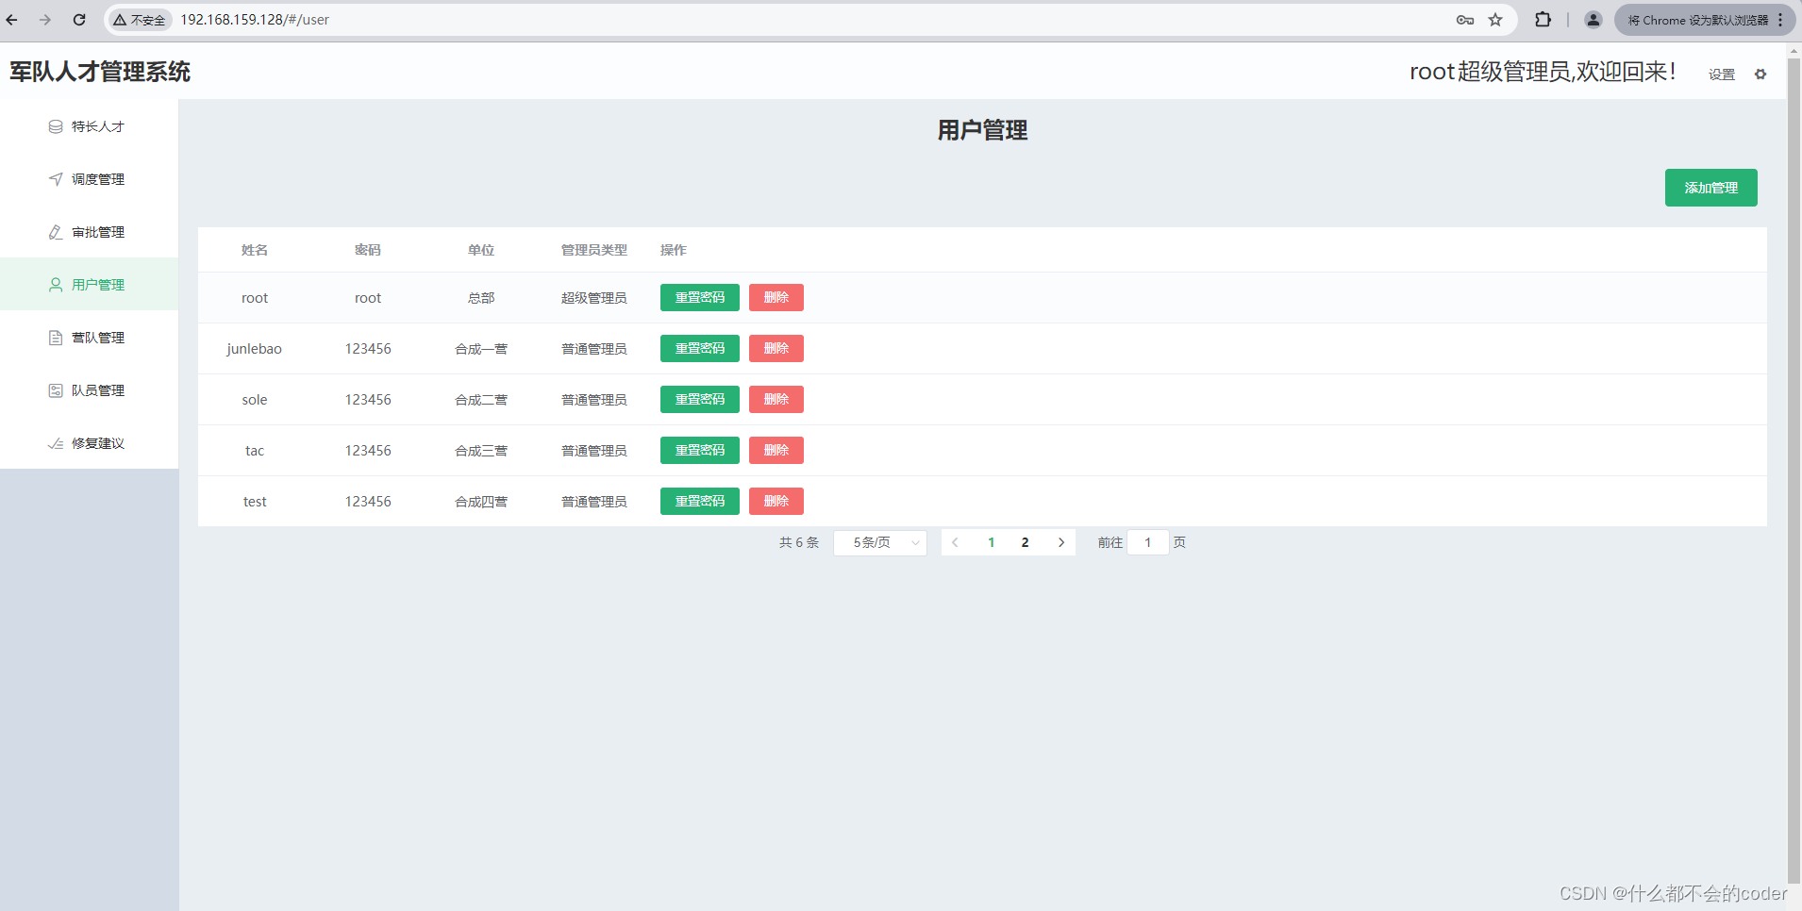Bookmark this page with star icon

coord(1495,20)
